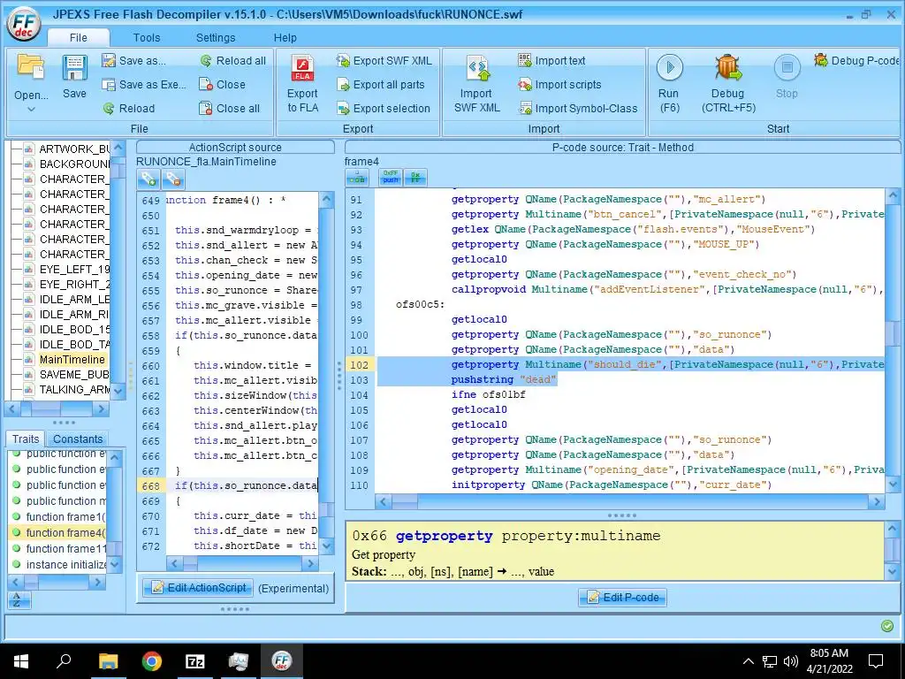Click Export all parts
Viewport: 905px width, 679px height.
coord(381,84)
